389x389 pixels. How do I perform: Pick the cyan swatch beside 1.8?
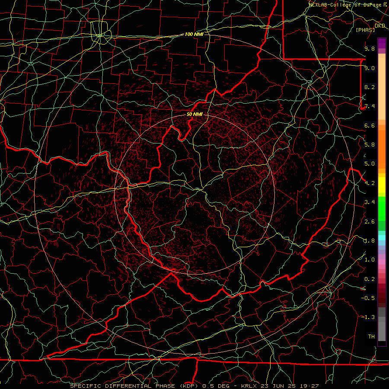(382, 238)
